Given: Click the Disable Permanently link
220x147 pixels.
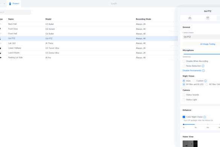Looking at the screenshot, I should (x=192, y=70).
